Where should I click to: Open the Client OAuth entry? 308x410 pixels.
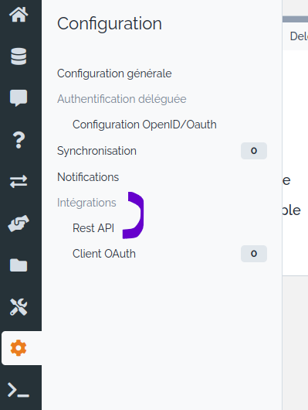pos(104,254)
